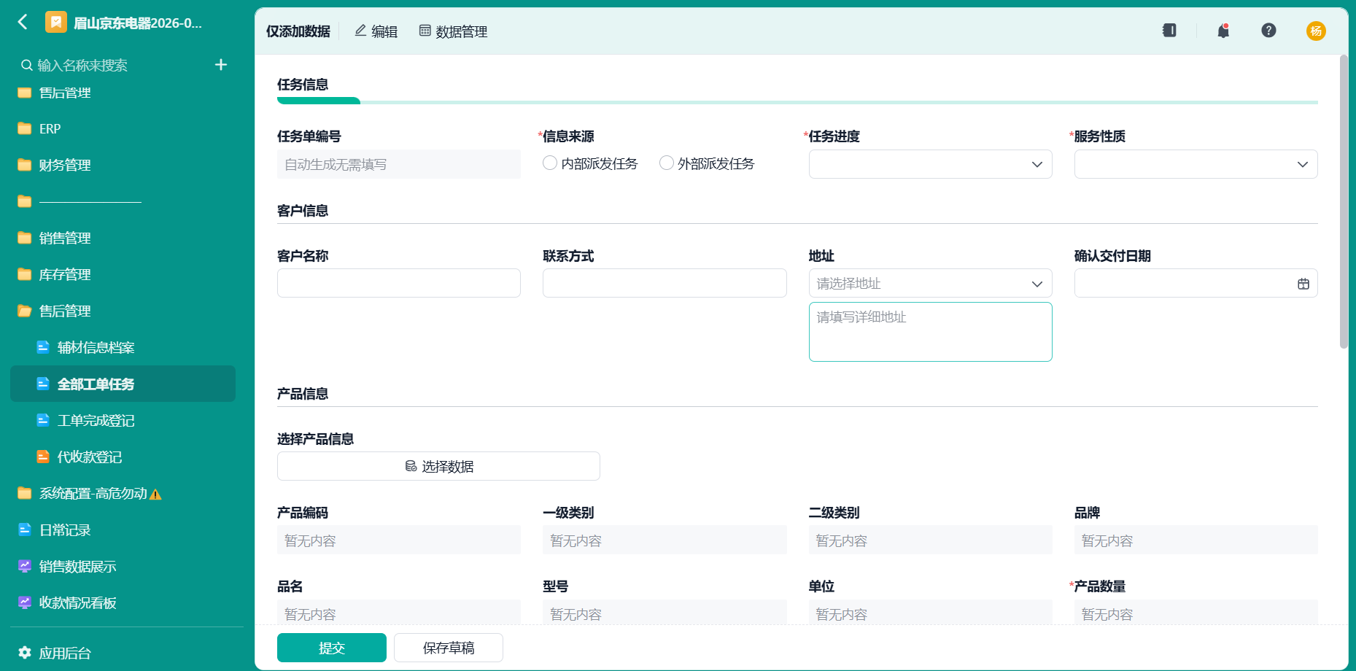
Task: Open the 任务进度 dropdown
Action: (930, 164)
